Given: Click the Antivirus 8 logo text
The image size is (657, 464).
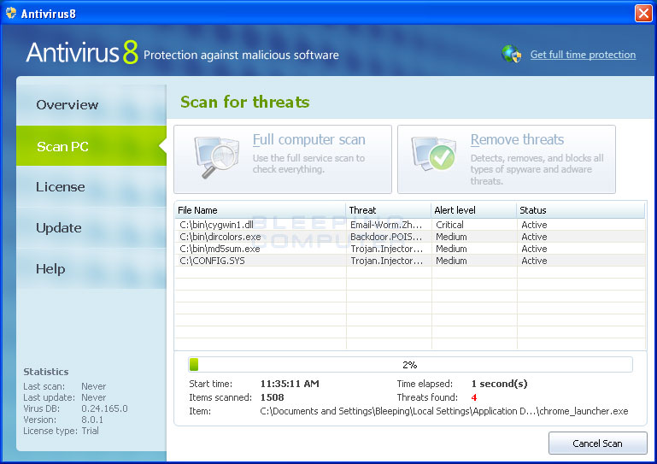Looking at the screenshot, I should 82,52.
